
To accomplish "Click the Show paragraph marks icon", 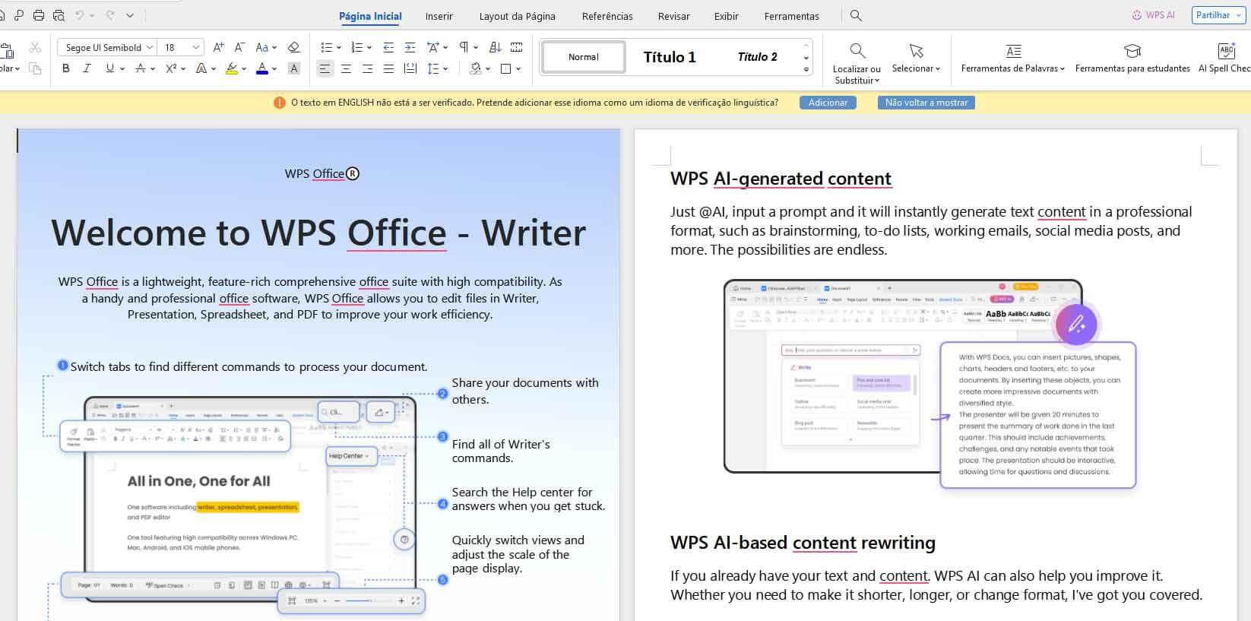I will (x=464, y=47).
